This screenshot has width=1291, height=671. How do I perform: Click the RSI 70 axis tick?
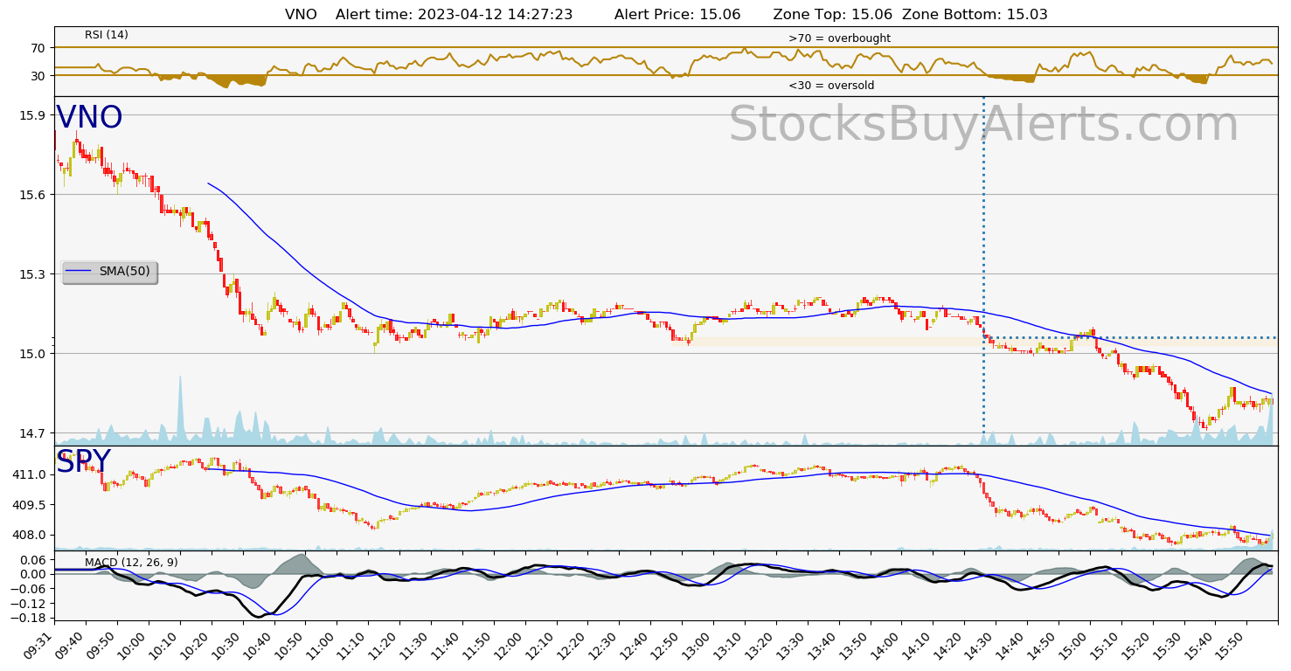click(38, 47)
